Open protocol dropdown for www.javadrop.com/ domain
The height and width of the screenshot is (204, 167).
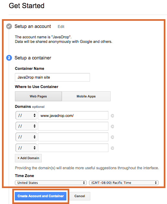pyautogui.click(x=26, y=115)
